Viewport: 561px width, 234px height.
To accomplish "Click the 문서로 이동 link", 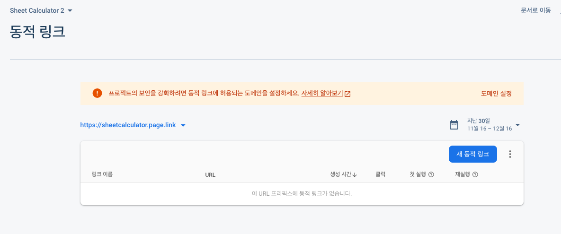I will tap(535, 11).
